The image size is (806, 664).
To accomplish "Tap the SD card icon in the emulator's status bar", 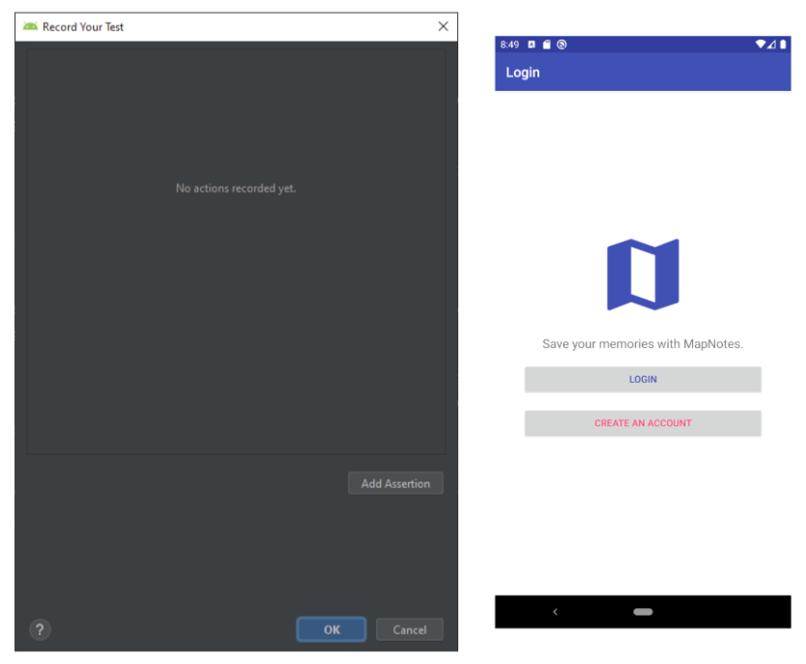I will [546, 44].
